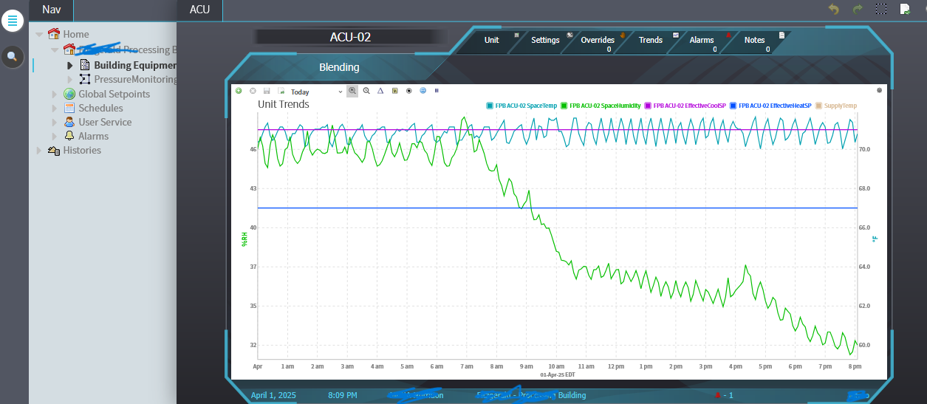Expand the User Service node
Image resolution: width=927 pixels, height=404 pixels.
pyautogui.click(x=54, y=122)
